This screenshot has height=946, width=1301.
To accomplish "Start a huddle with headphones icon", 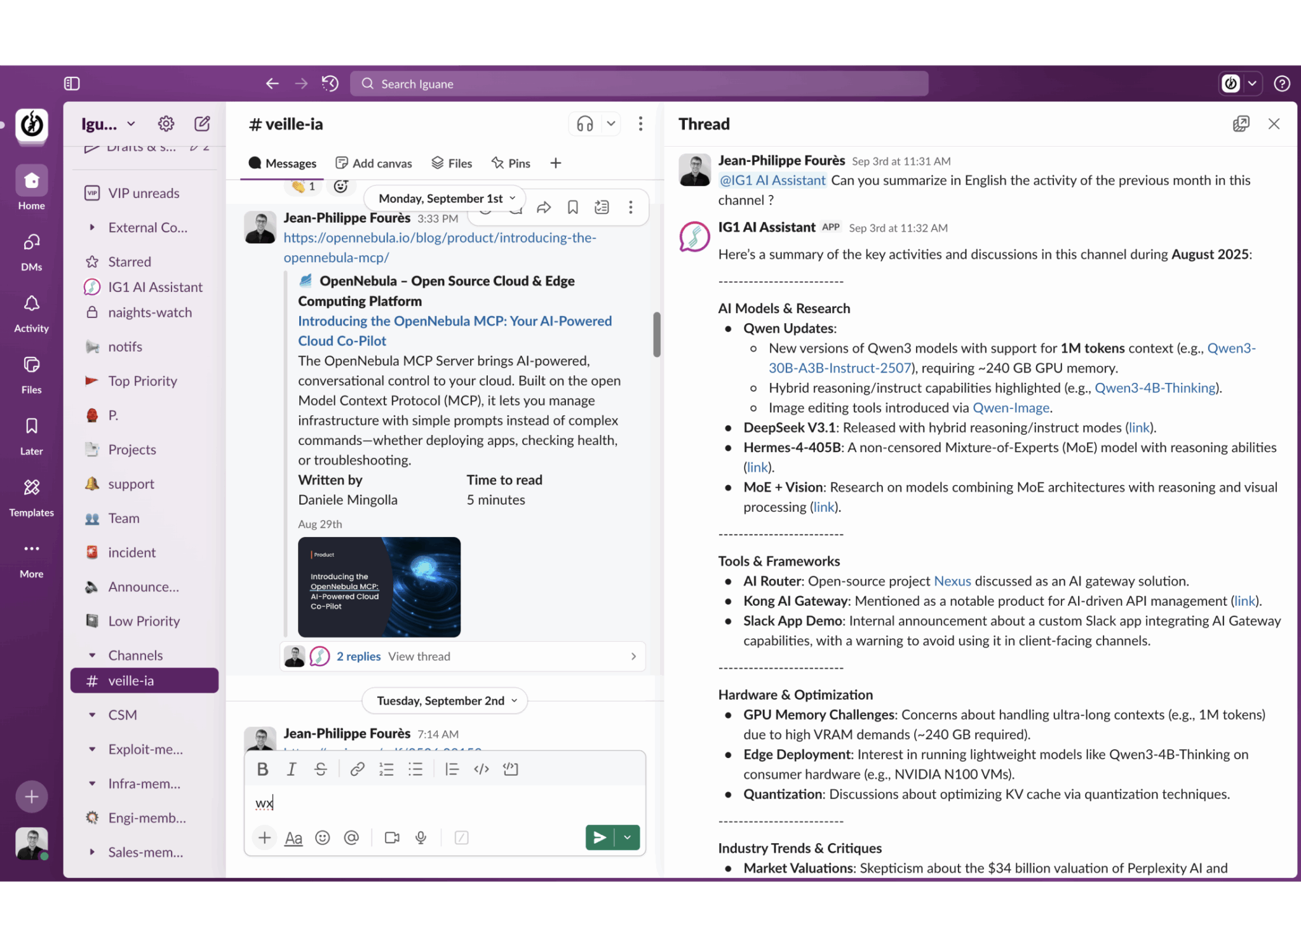I will (x=584, y=124).
